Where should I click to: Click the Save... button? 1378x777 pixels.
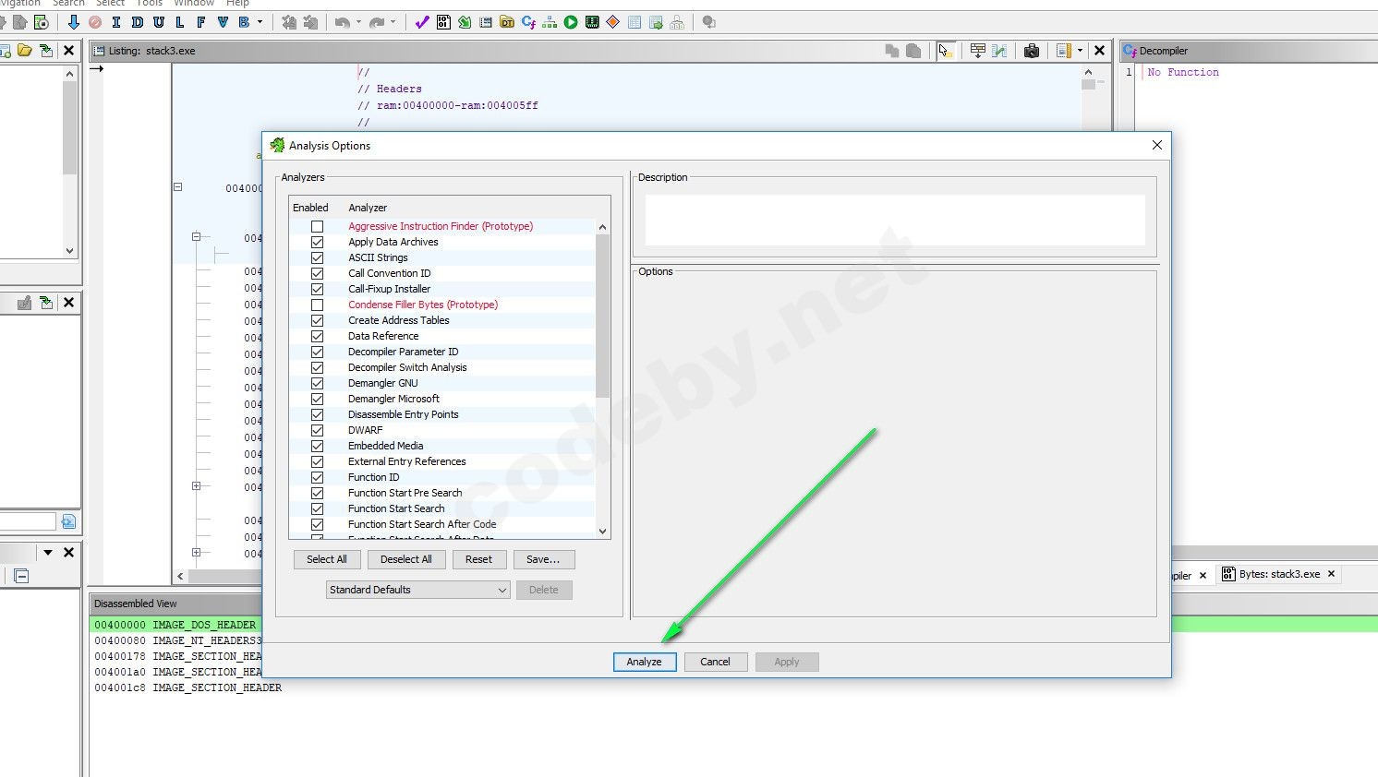coord(543,559)
